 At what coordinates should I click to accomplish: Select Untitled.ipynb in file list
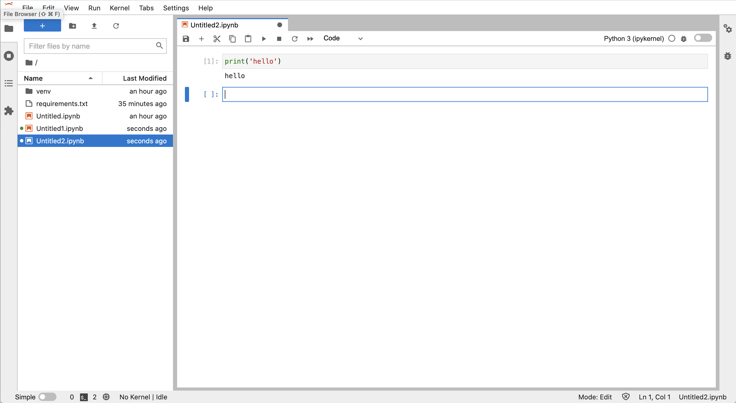click(x=95, y=116)
